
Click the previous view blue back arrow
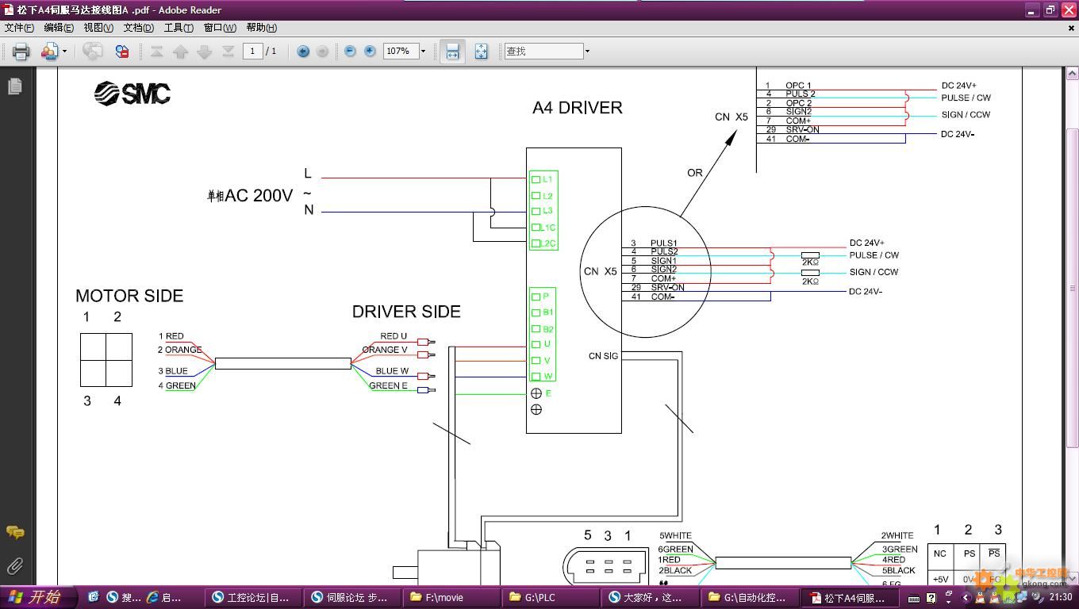pos(303,52)
